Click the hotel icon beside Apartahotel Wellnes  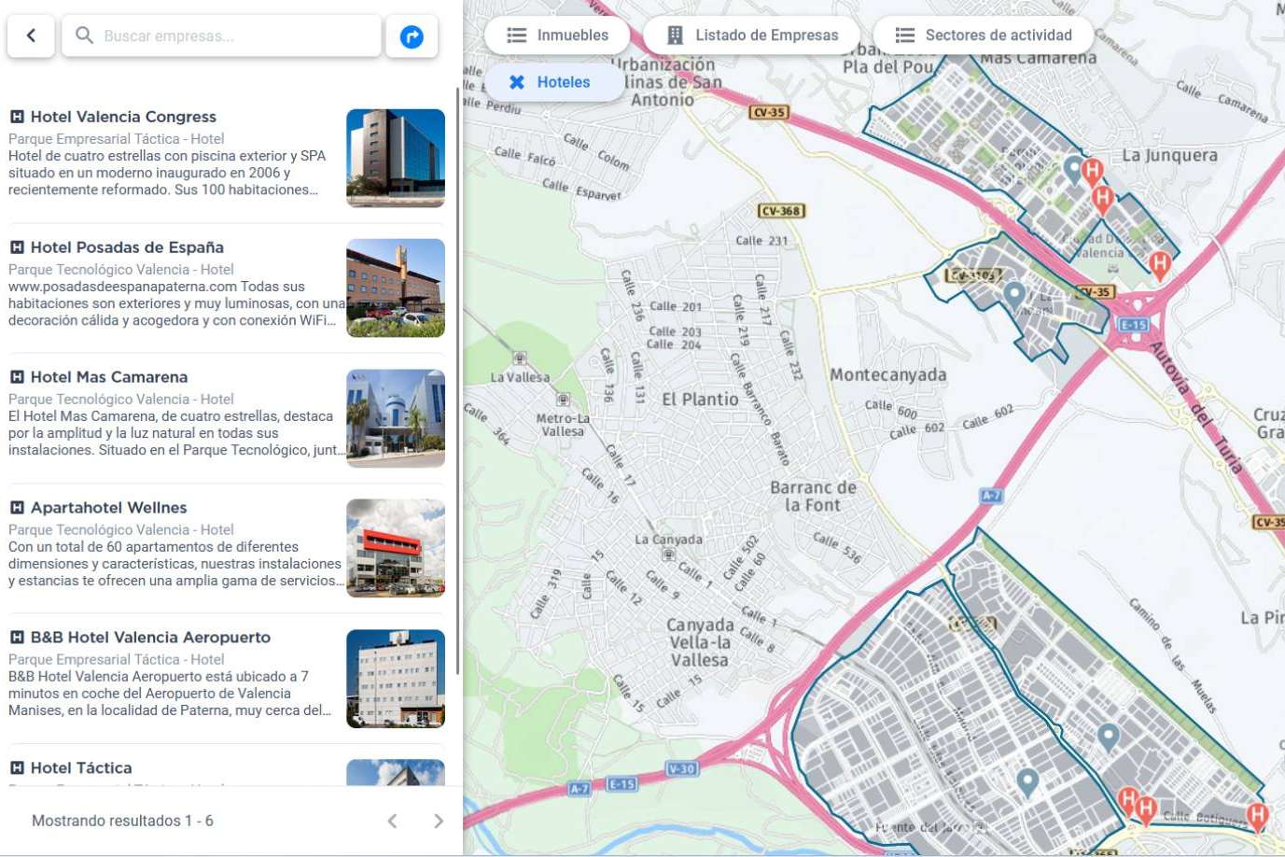[17, 508]
